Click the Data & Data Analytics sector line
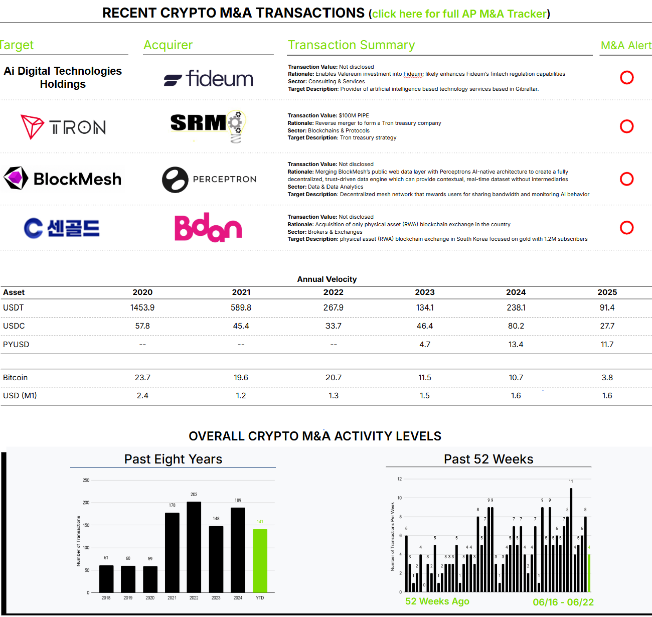The image size is (652, 617). pyautogui.click(x=325, y=187)
